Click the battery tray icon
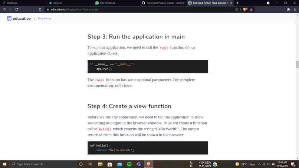 click(273, 164)
